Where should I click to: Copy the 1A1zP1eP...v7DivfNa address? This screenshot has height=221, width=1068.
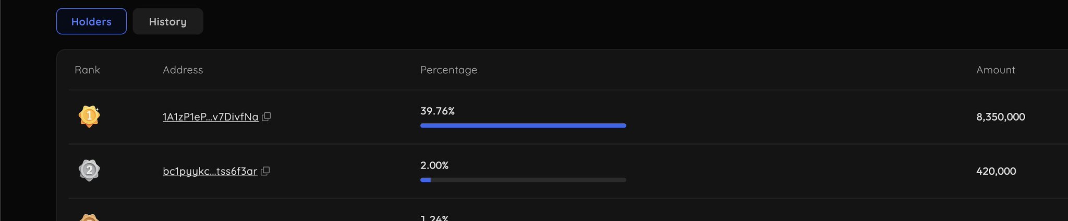coord(266,117)
